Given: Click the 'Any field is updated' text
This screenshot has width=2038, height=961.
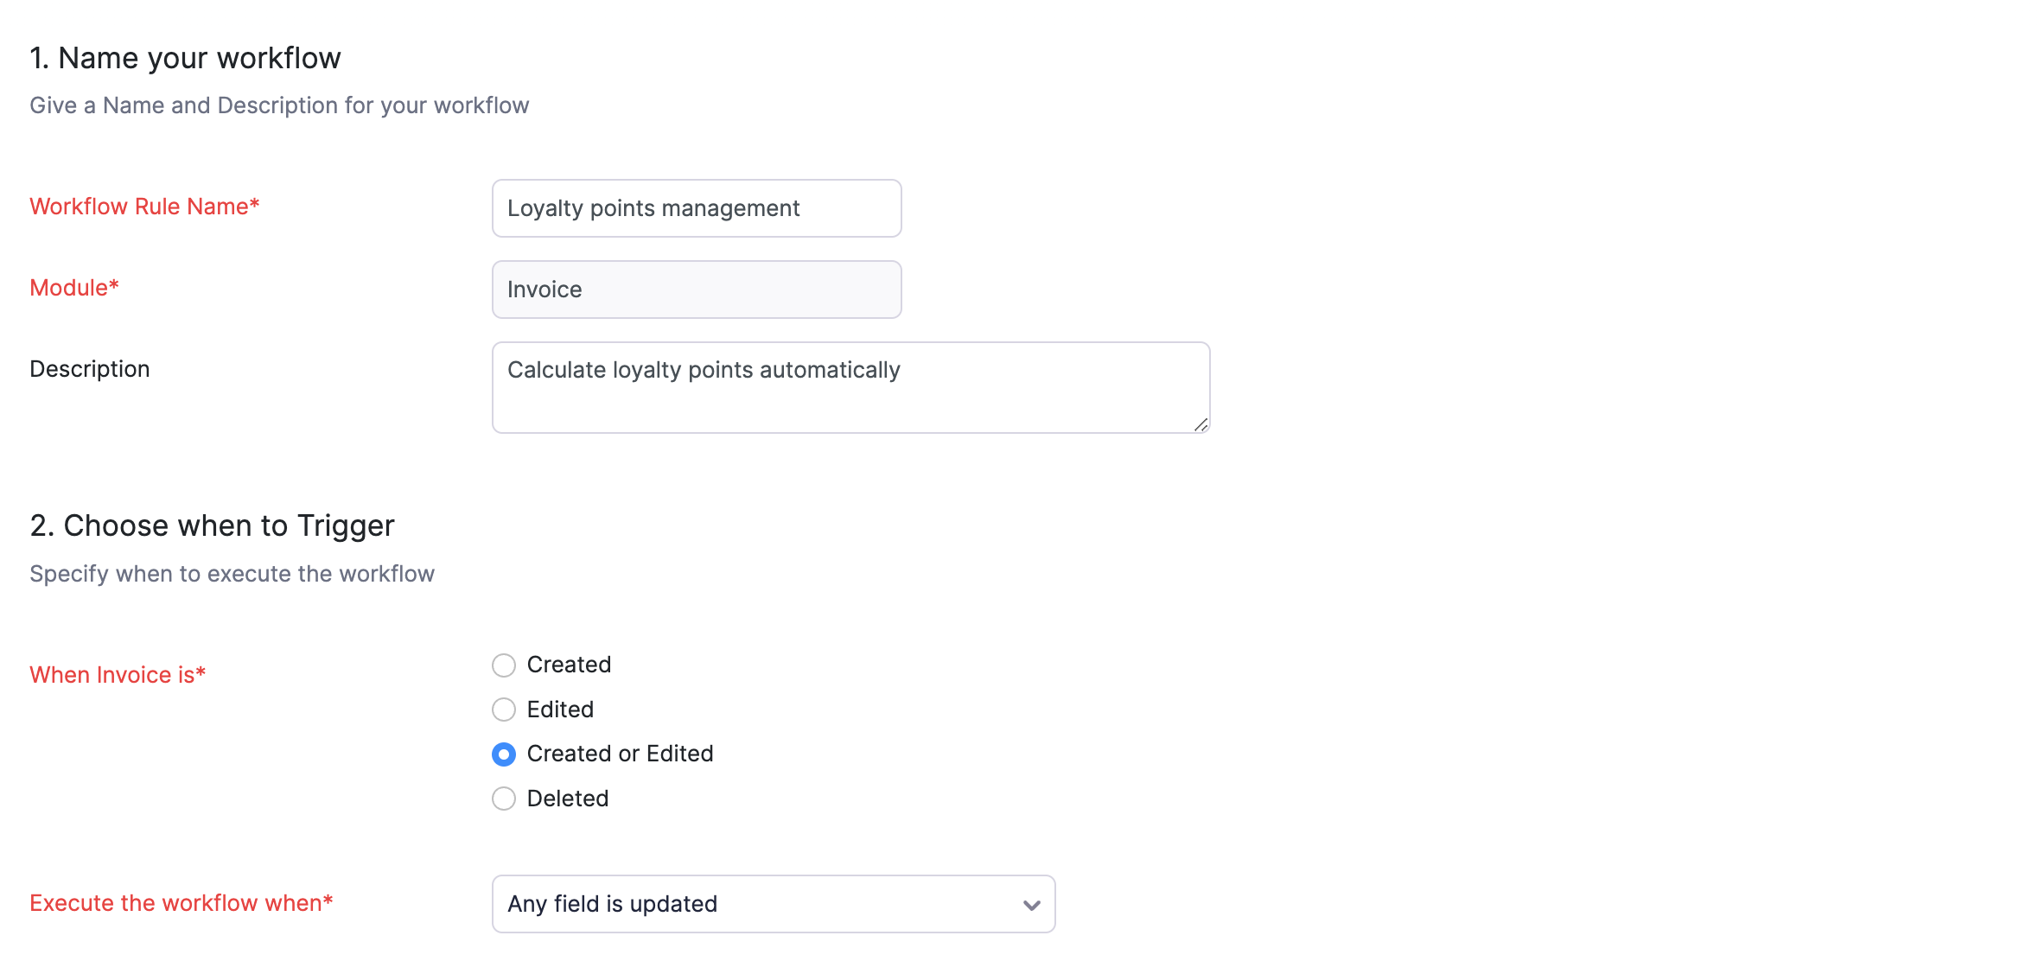Looking at the screenshot, I should 612,904.
